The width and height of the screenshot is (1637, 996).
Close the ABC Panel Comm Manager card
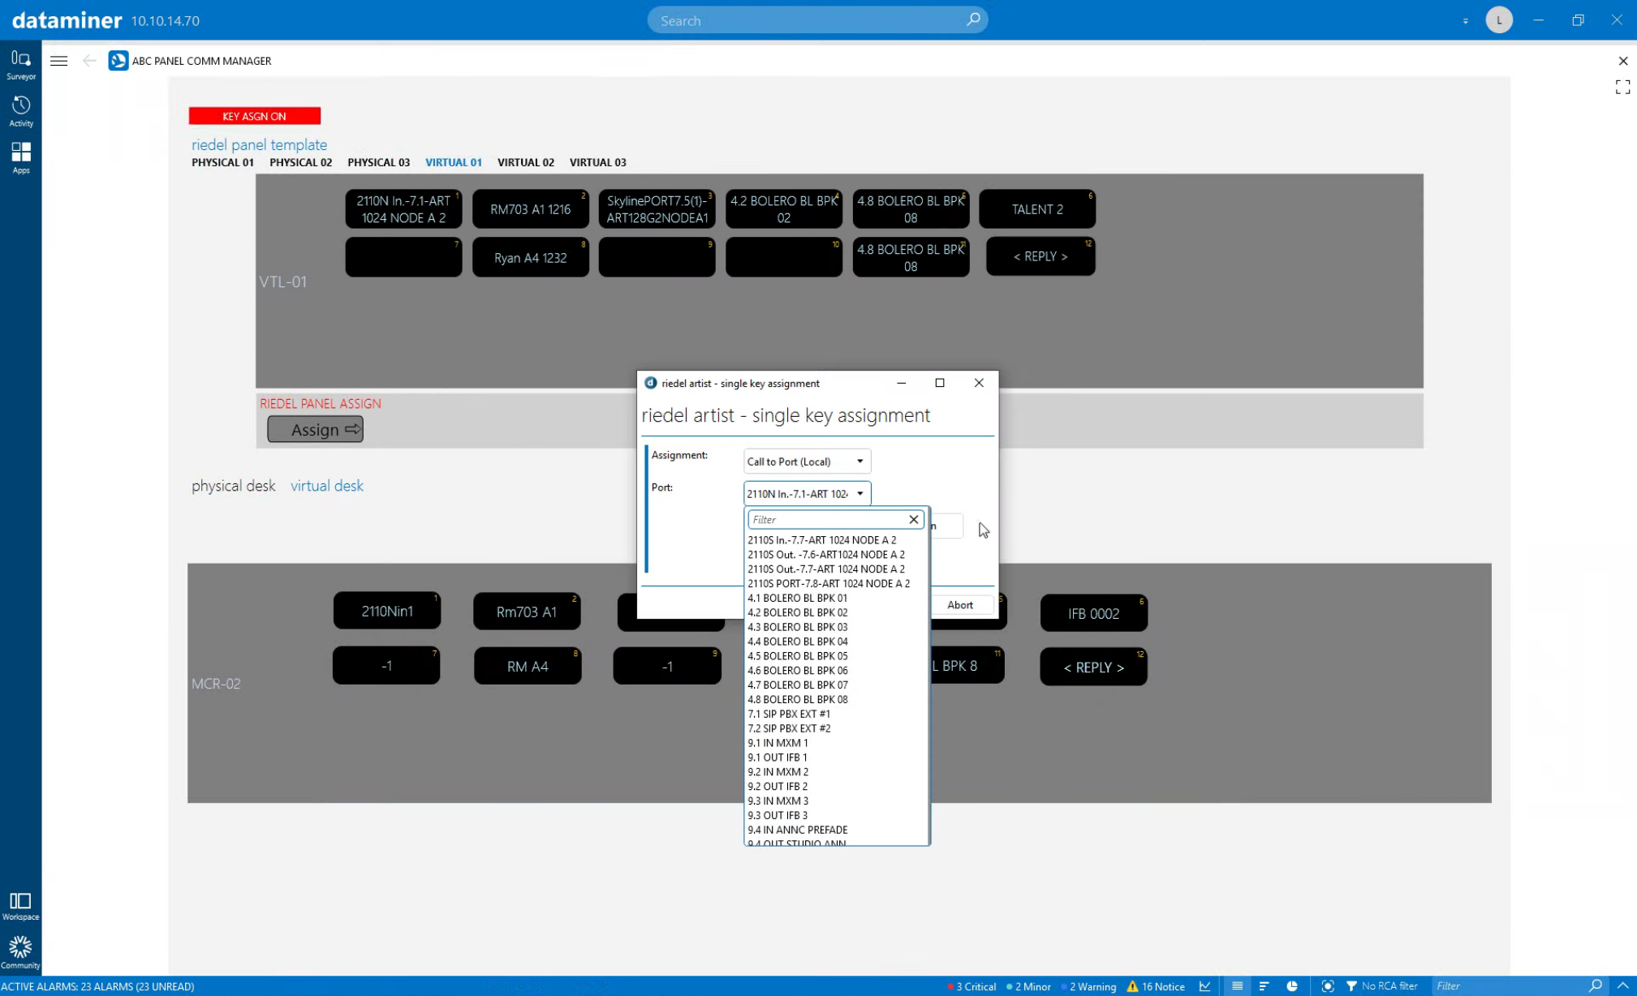pos(1622,61)
